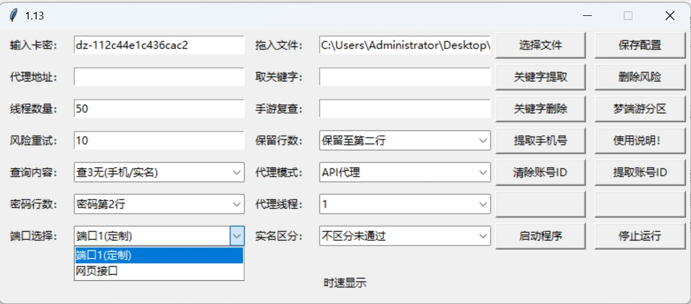This screenshot has width=691, height=304.
Task: Expand the 密码行数 dropdown
Action: pos(159,204)
